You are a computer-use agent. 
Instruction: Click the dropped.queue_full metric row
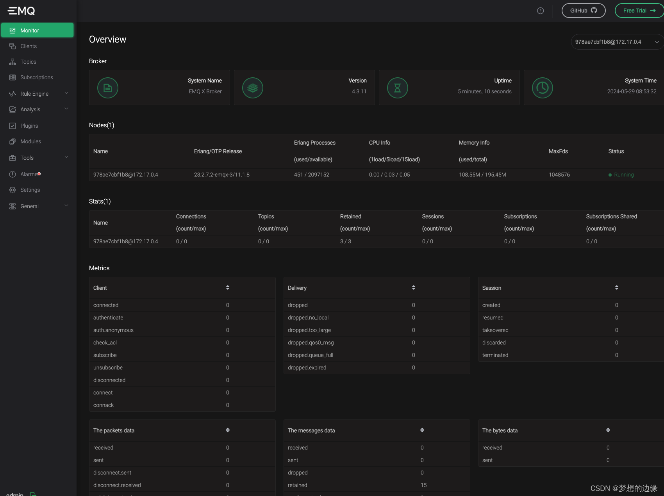point(377,355)
